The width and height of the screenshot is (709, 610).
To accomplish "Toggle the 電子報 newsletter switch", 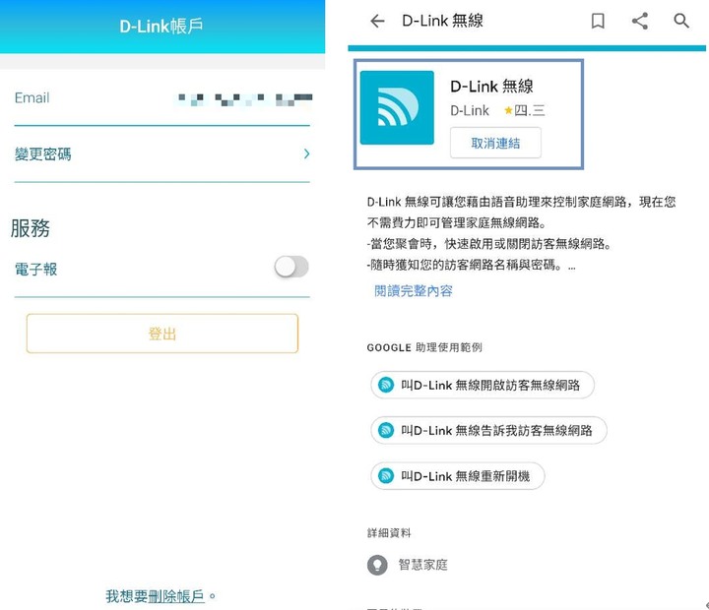I will point(291,267).
